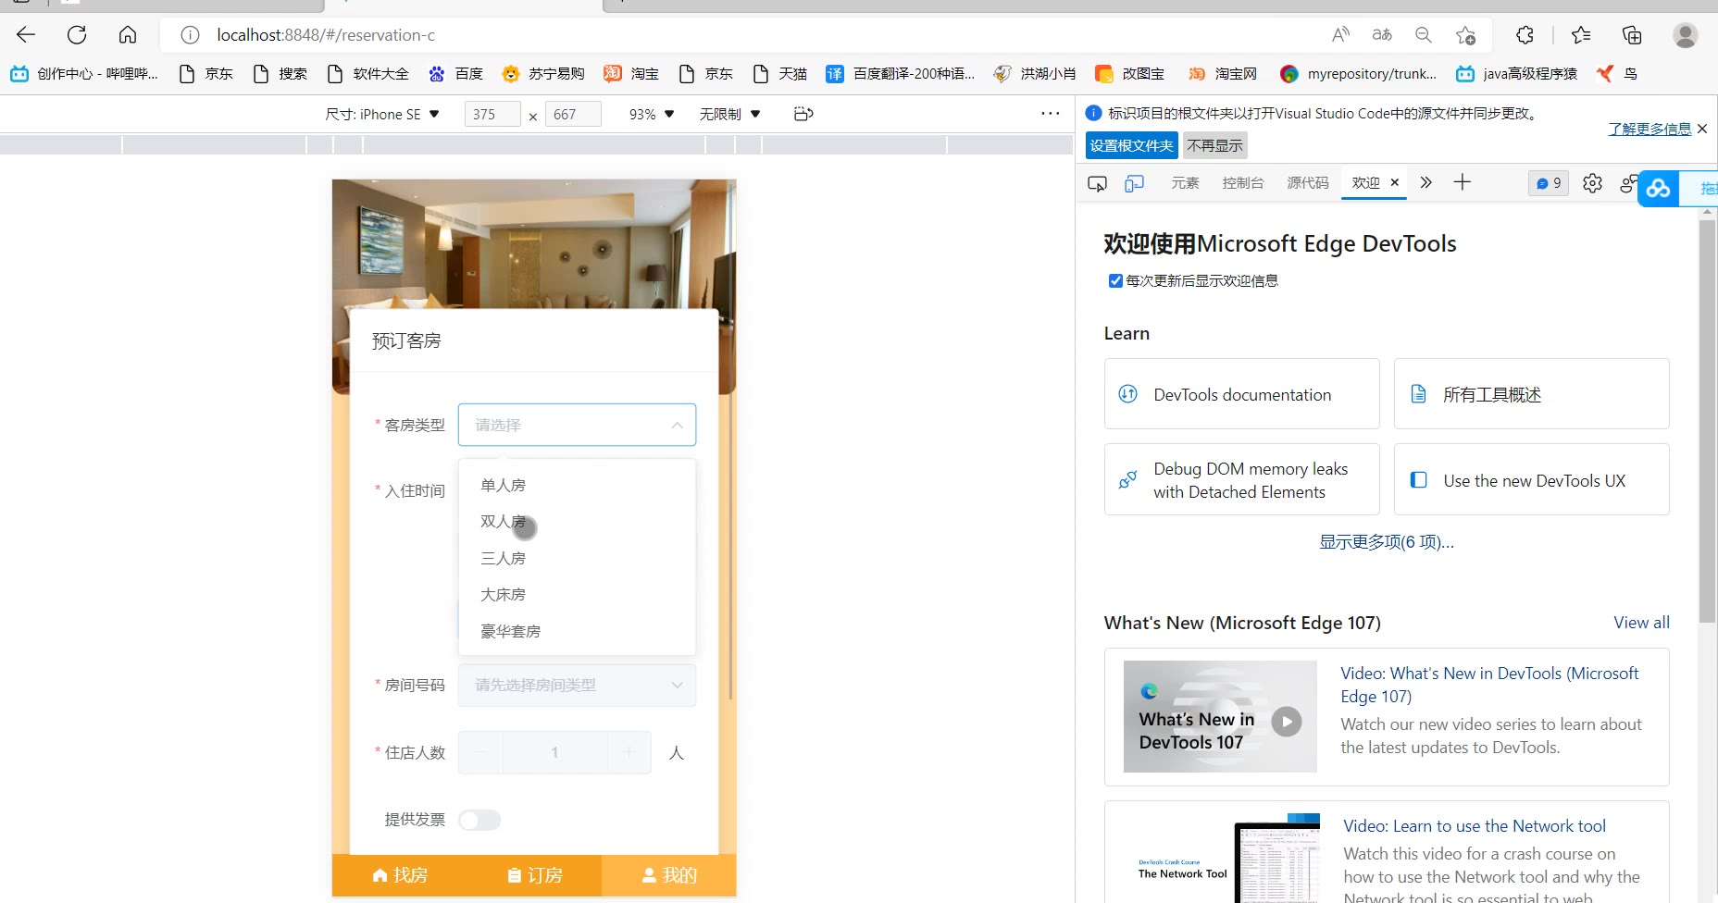
Task: Switch to the 元素 panel
Action: click(x=1185, y=183)
